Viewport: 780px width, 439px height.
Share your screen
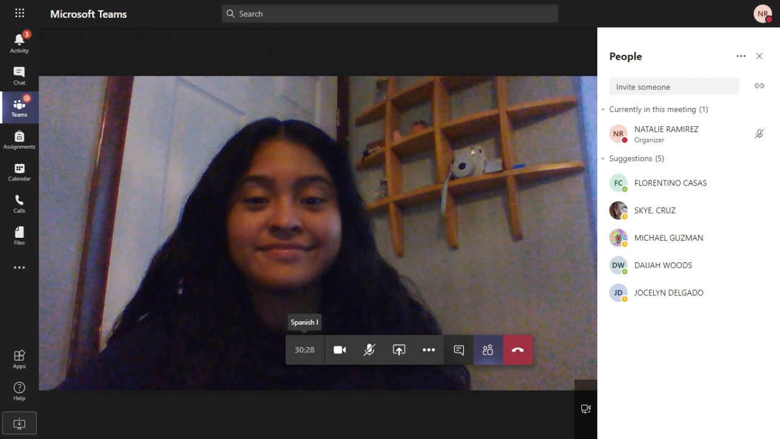399,350
